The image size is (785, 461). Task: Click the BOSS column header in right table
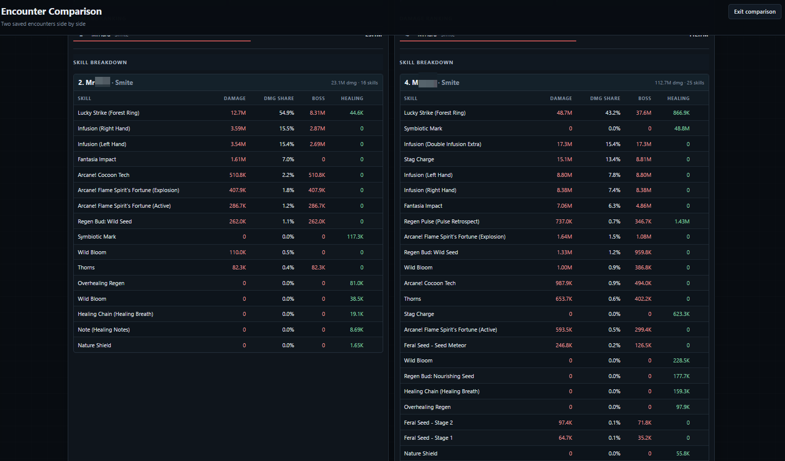644,99
